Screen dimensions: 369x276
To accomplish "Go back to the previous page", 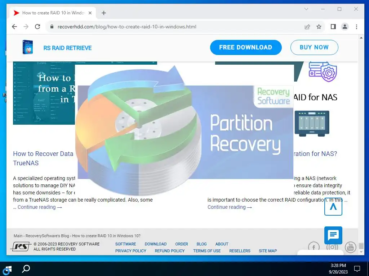I will [14, 27].
